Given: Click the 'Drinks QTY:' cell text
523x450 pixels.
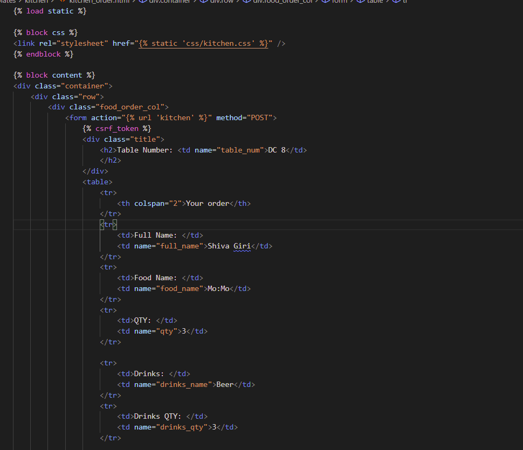Looking at the screenshot, I should click(x=158, y=417).
